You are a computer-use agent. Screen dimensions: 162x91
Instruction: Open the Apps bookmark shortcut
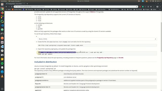8,9
